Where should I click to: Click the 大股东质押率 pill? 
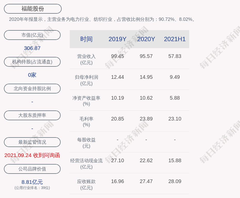[32, 115]
